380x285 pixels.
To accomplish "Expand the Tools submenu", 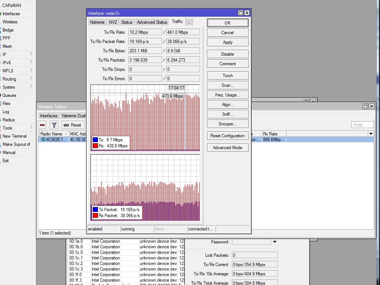I will pyautogui.click(x=32, y=128).
